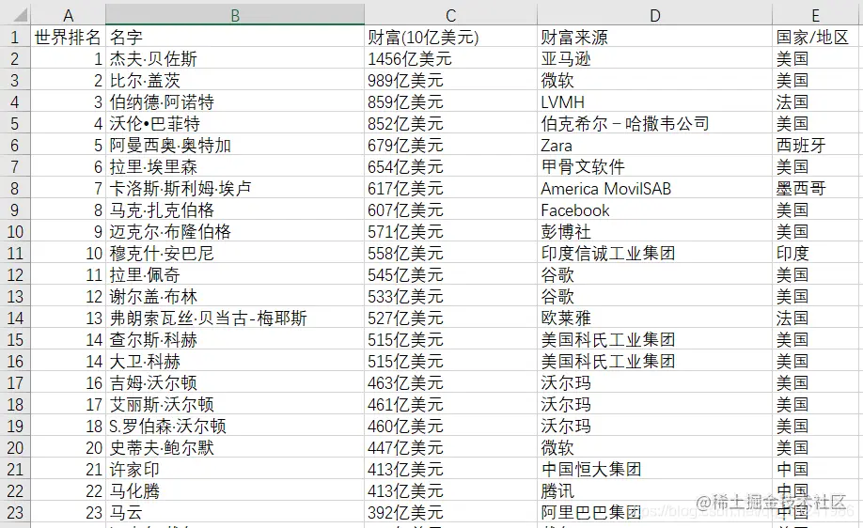The height and width of the screenshot is (528, 863).
Task: Click source cell 伯克希尔－哈撒韦公司
Action: click(654, 123)
